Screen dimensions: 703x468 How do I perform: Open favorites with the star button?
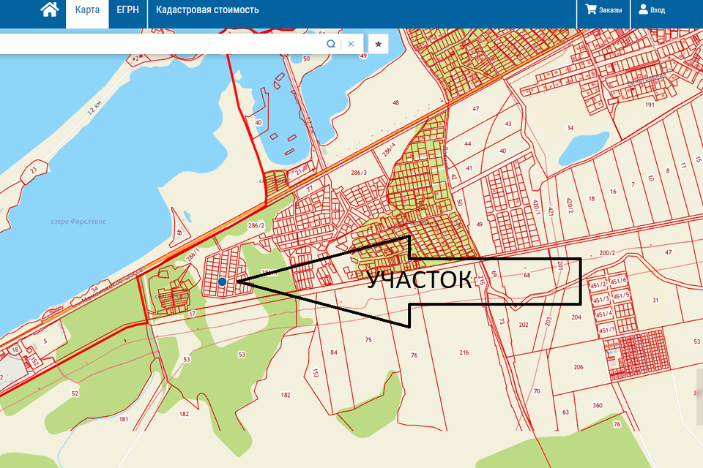(378, 44)
